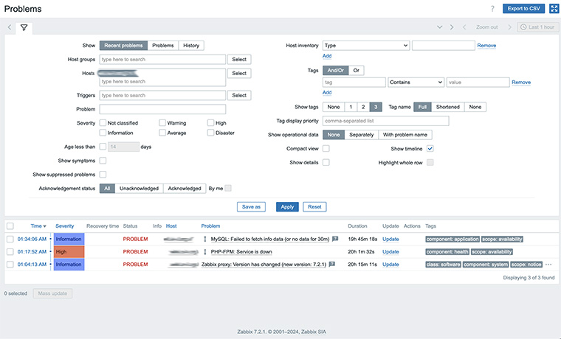Tick the Disaster severity checkbox
Viewport: 561px width, 339px height.
tap(211, 133)
